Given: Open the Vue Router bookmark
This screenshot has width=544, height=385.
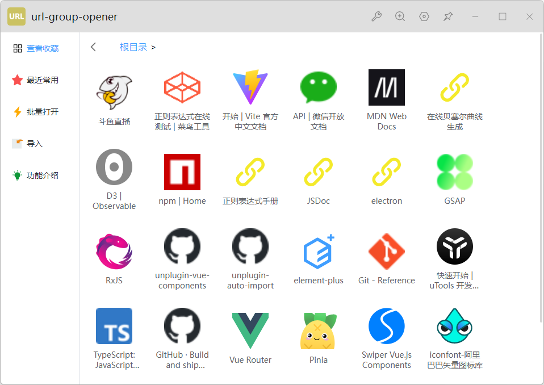Looking at the screenshot, I should point(250,331).
